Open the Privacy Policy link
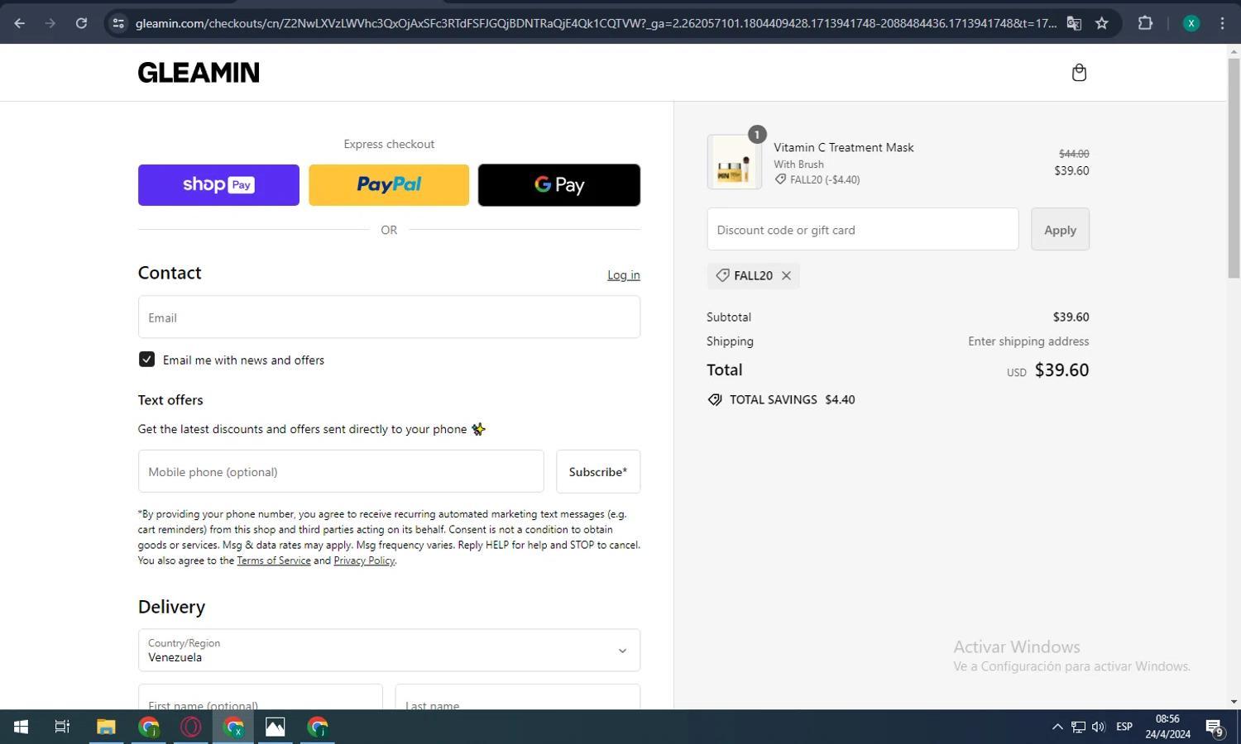The width and height of the screenshot is (1241, 744). click(364, 560)
